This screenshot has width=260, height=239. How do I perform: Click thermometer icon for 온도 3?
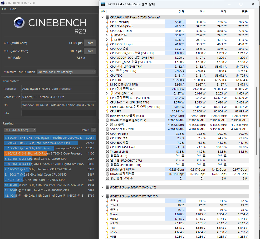click(x=107, y=210)
